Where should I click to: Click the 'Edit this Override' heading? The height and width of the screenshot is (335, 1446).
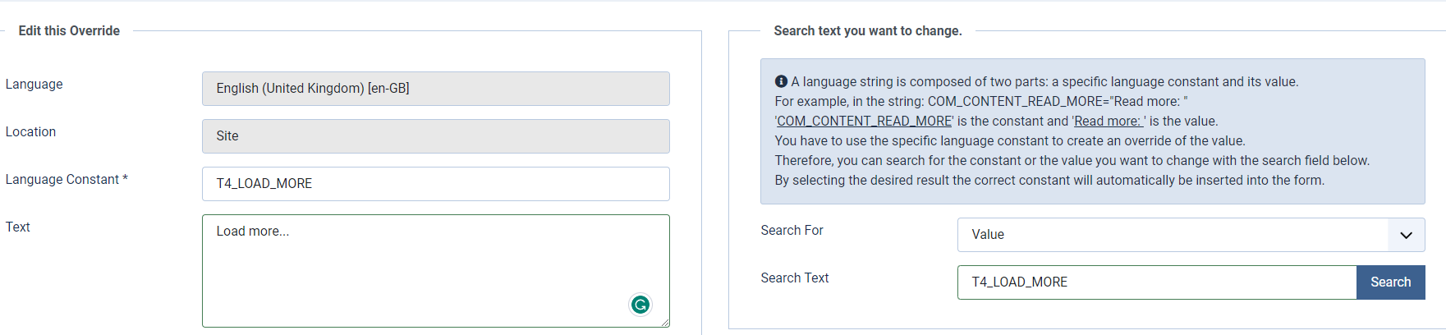(x=69, y=31)
